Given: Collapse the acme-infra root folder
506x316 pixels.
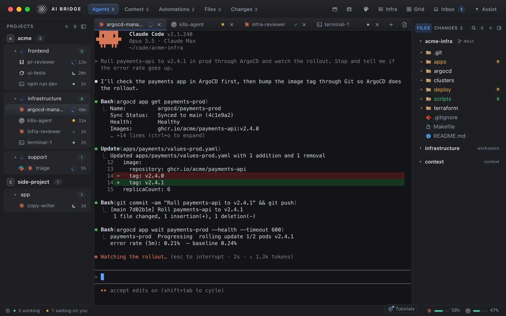Looking at the screenshot, I should click(420, 41).
